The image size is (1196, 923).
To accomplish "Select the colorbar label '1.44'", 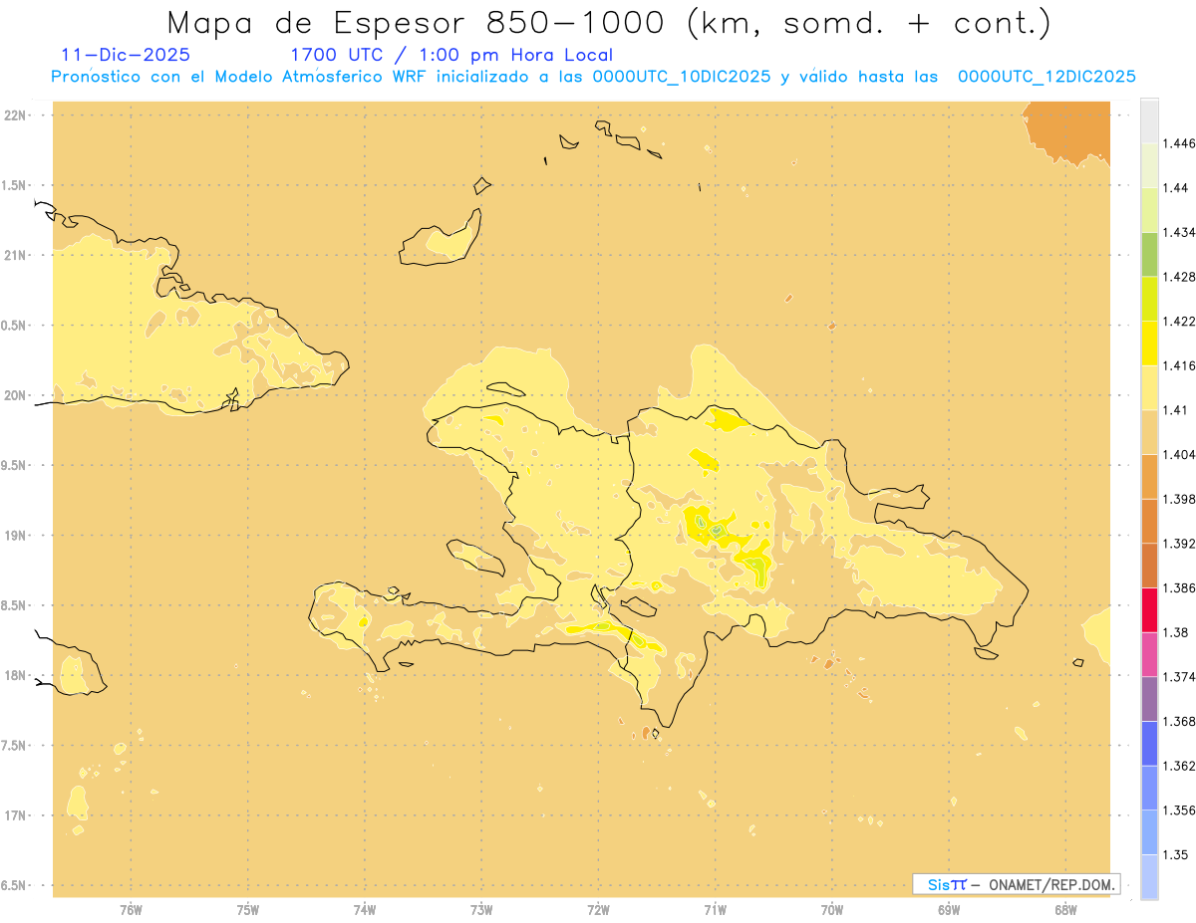I will coord(1176,187).
